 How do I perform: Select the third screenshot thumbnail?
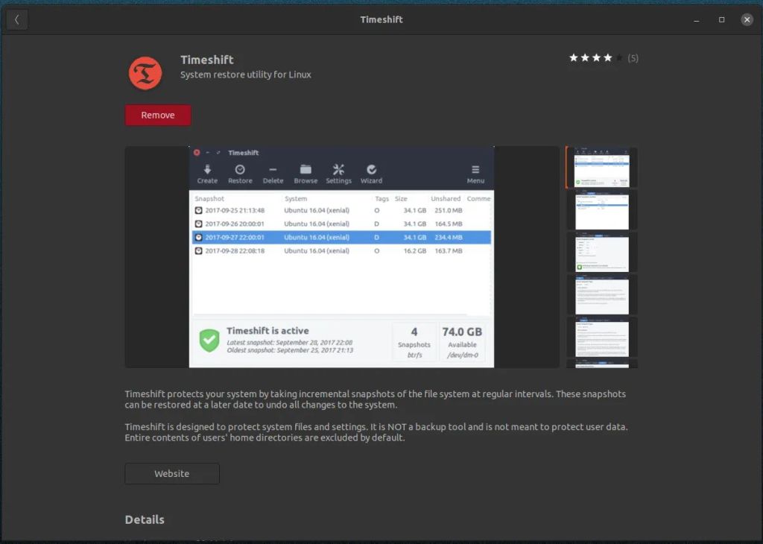(x=601, y=253)
